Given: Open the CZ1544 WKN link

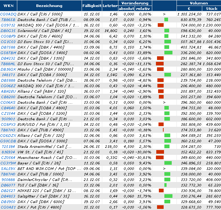Looking at the screenshot, I should pos(8,113).
